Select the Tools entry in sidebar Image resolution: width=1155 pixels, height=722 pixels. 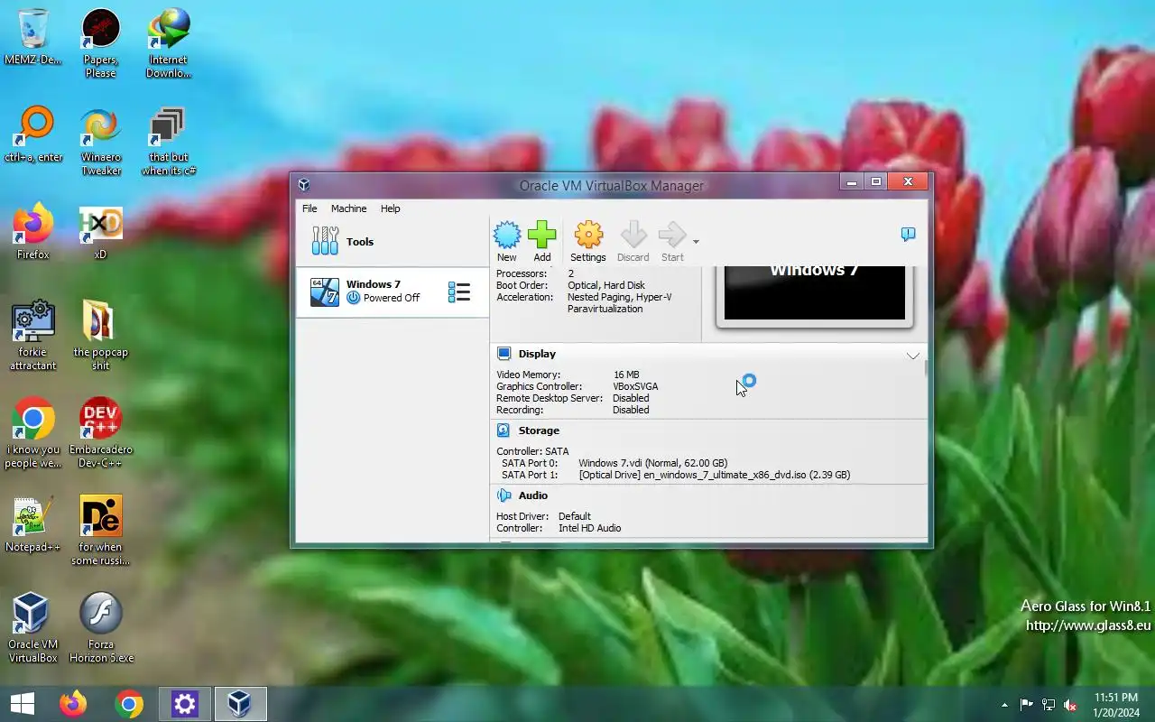coord(393,241)
